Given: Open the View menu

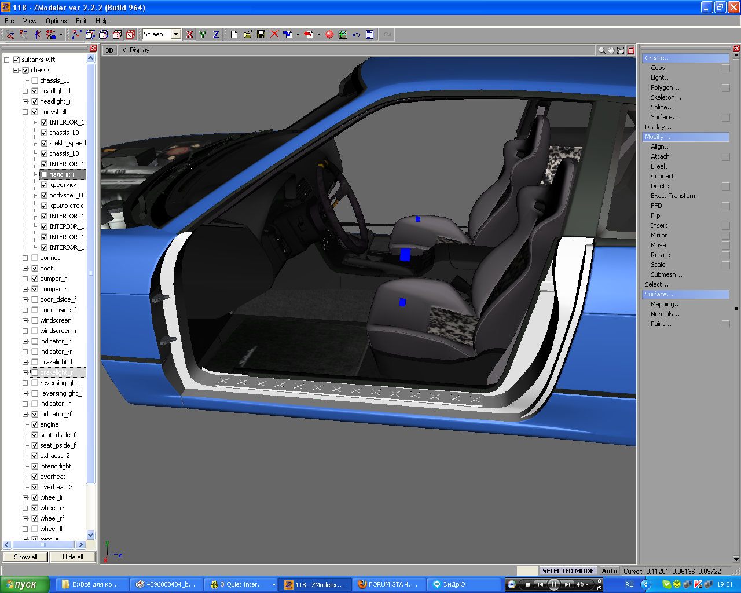Looking at the screenshot, I should click(x=30, y=21).
